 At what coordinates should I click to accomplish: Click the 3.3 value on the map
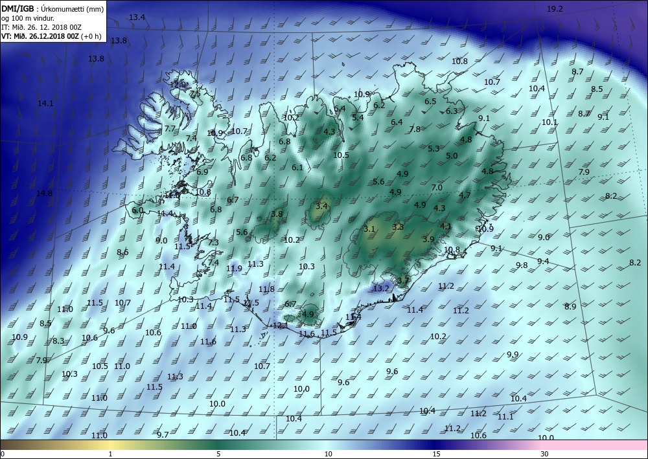398,227
